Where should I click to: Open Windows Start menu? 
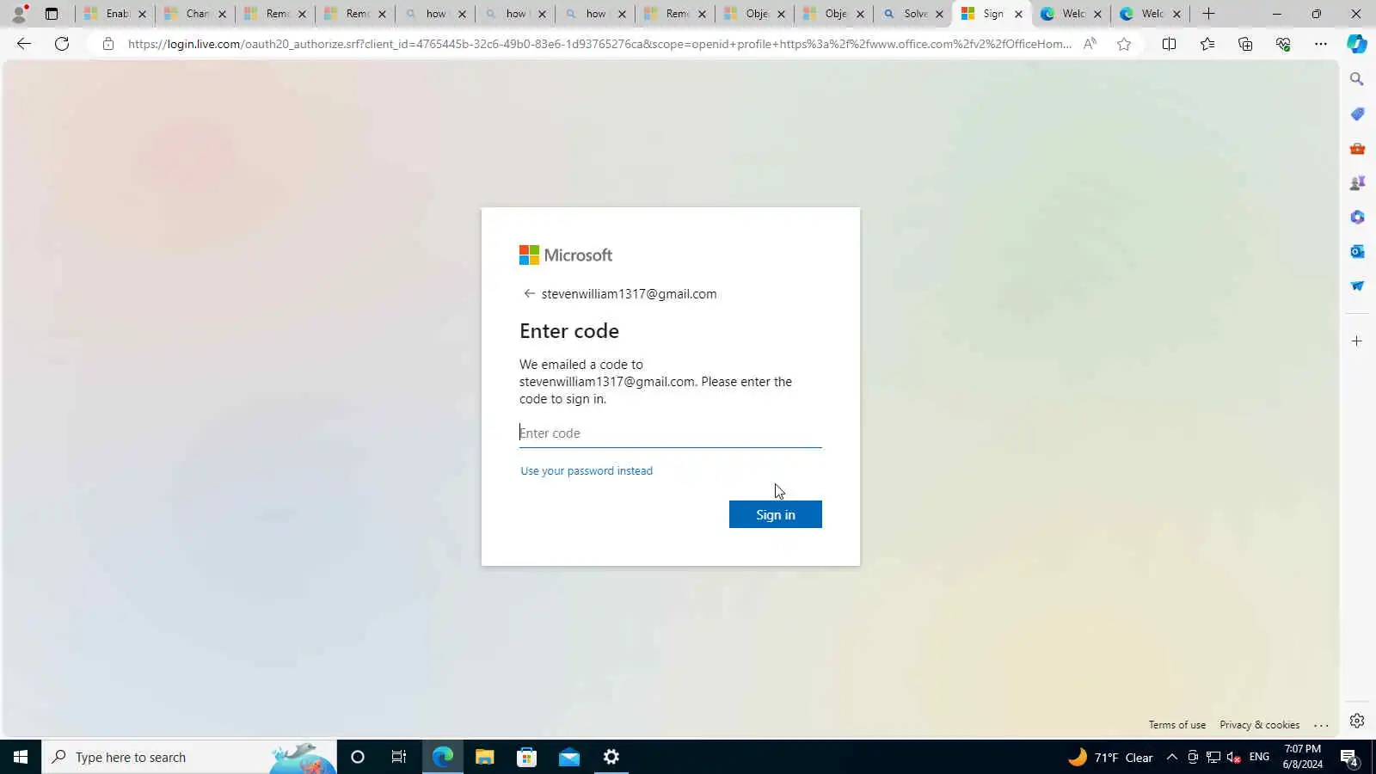click(21, 757)
